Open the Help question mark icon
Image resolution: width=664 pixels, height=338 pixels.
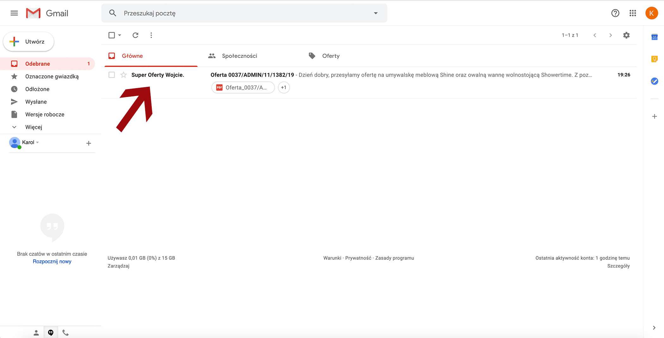click(x=615, y=13)
